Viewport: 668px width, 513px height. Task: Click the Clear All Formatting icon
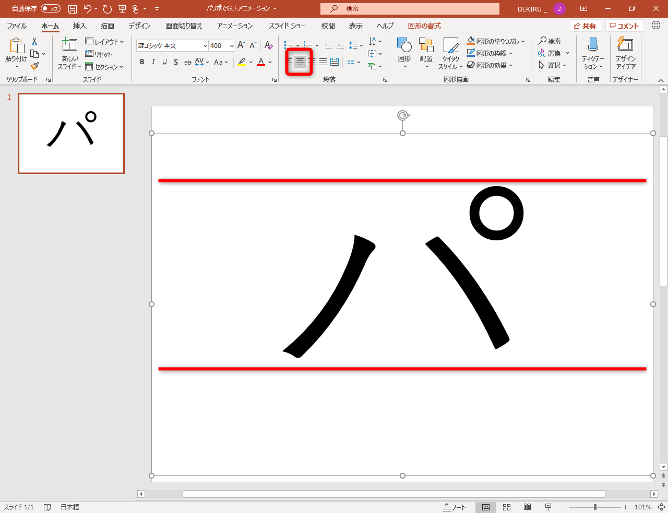[x=268, y=45]
